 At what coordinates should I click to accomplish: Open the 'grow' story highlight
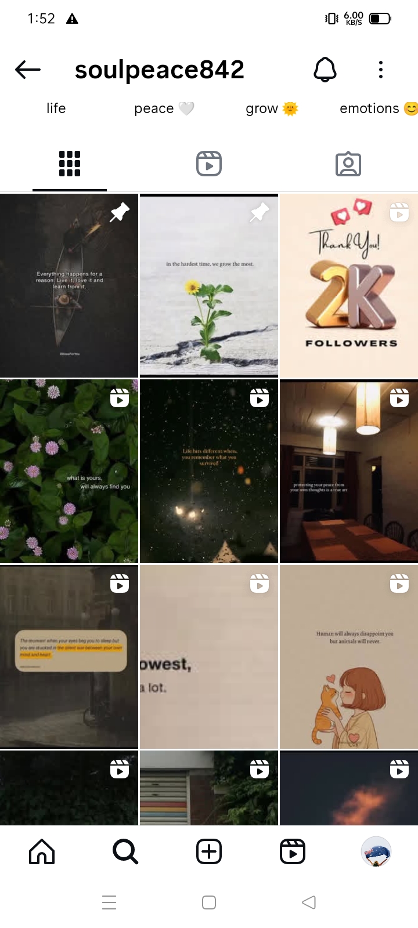272,108
